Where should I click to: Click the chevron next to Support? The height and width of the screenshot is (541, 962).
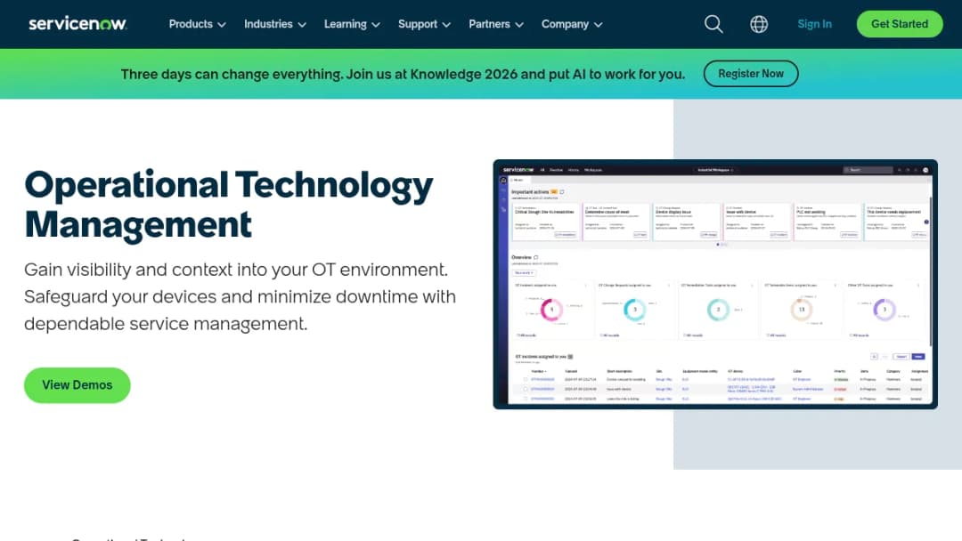pyautogui.click(x=446, y=25)
